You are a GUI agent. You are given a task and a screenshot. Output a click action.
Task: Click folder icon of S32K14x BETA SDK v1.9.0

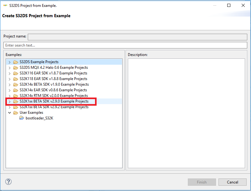(x=16, y=84)
